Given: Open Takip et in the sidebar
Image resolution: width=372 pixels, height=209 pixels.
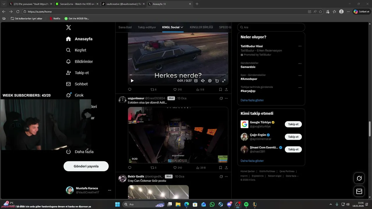Looking at the screenshot, I should [x=77, y=73].
